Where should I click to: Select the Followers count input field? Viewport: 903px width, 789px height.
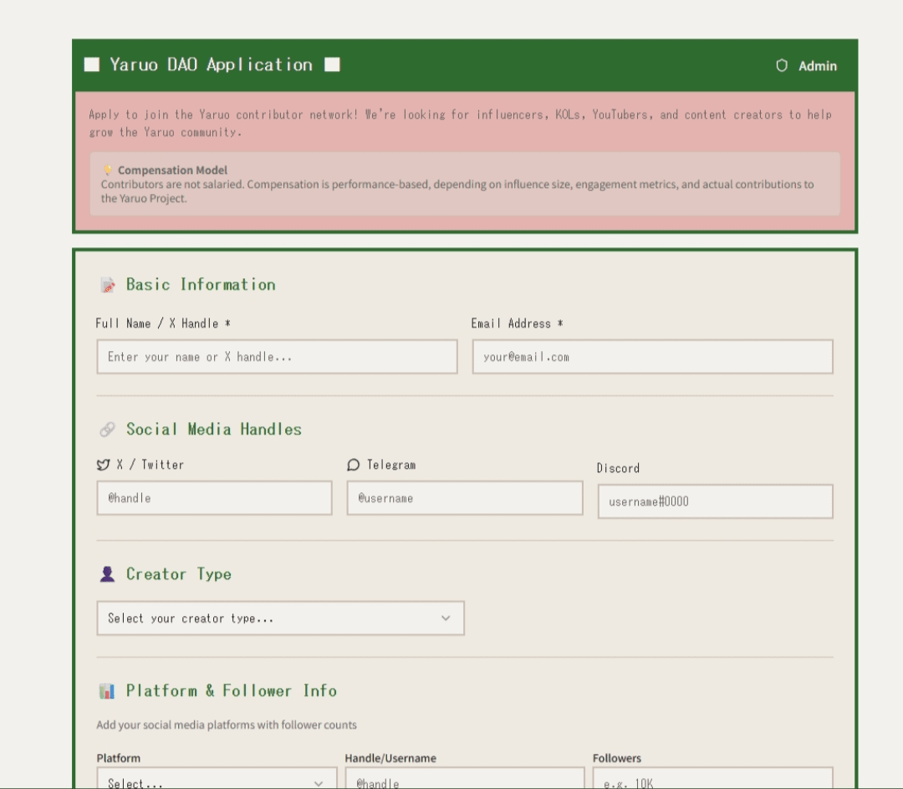[712, 781]
